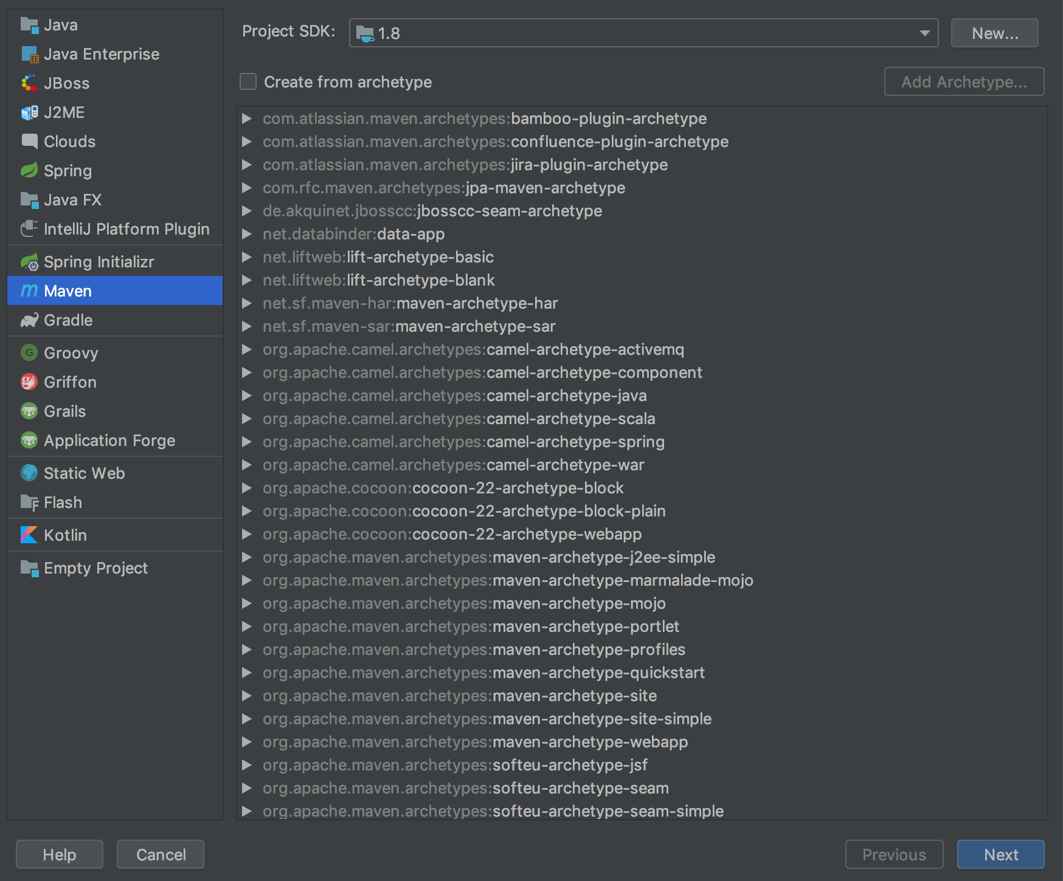1063x881 pixels.
Task: Click the Groovy 'G' icon
Action: click(x=29, y=353)
